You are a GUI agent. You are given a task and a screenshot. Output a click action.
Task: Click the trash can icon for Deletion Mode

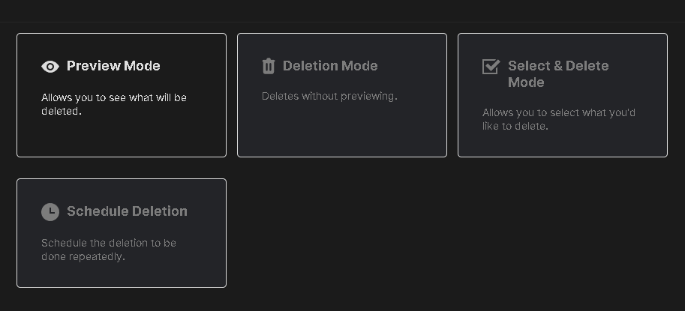tap(269, 66)
